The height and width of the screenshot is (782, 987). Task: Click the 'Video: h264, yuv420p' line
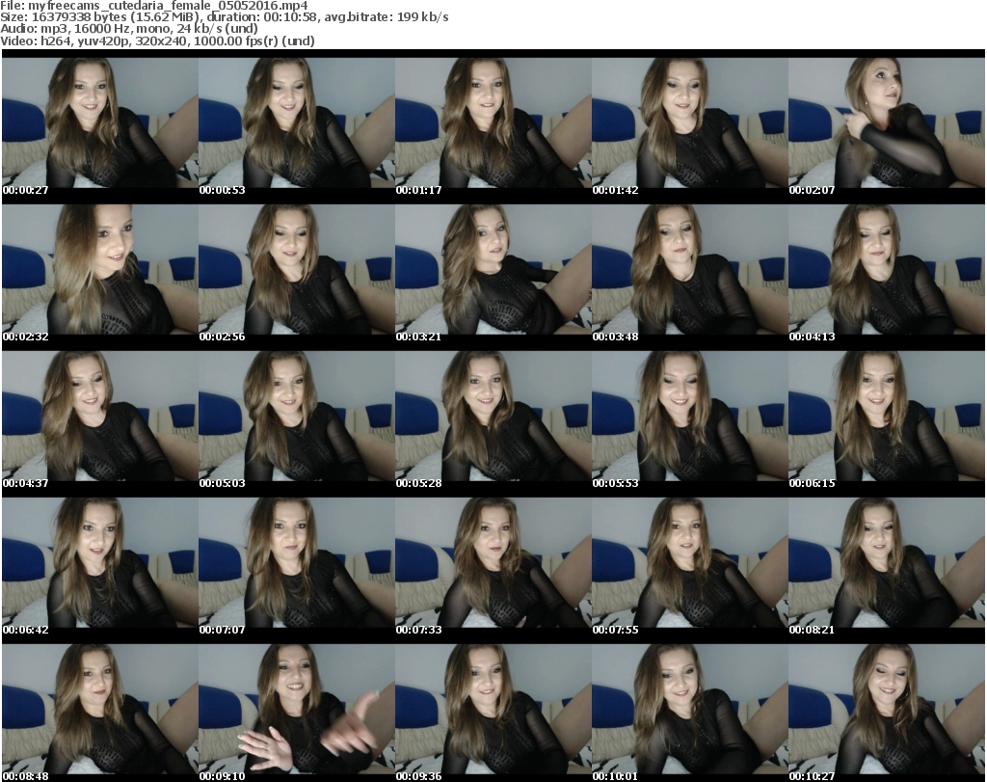[x=157, y=40]
